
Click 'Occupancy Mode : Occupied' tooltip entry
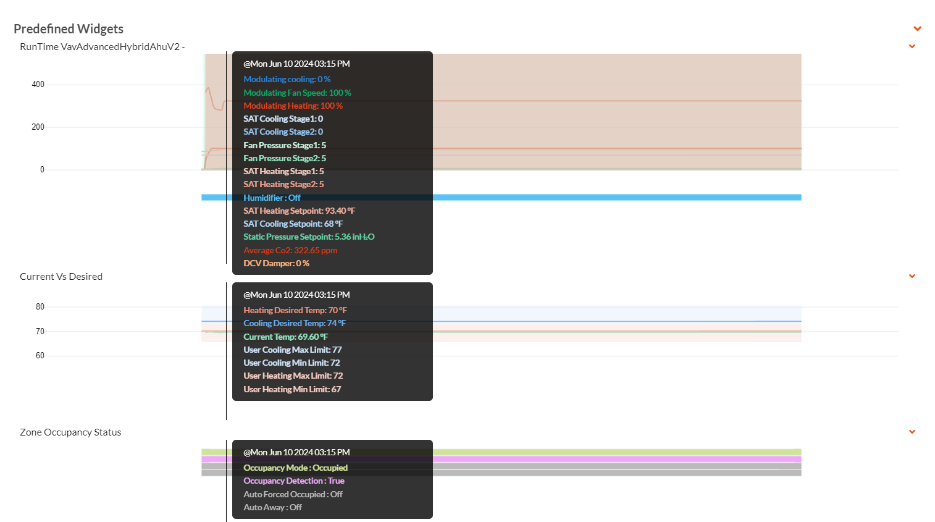pos(295,468)
